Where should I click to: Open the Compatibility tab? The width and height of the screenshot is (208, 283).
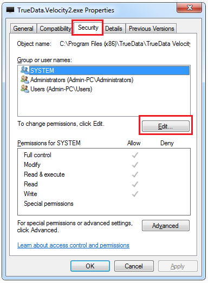tap(55, 29)
